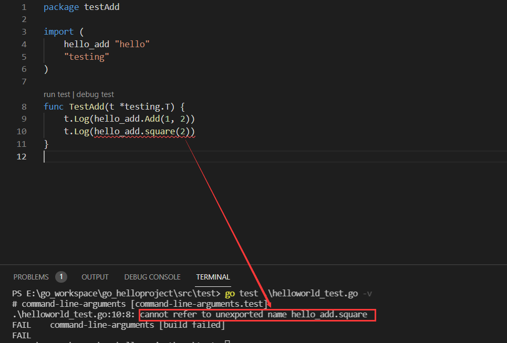Click the .\helloworld_test.go:10:8 error location
The width and height of the screenshot is (507, 343).
[x=74, y=314]
